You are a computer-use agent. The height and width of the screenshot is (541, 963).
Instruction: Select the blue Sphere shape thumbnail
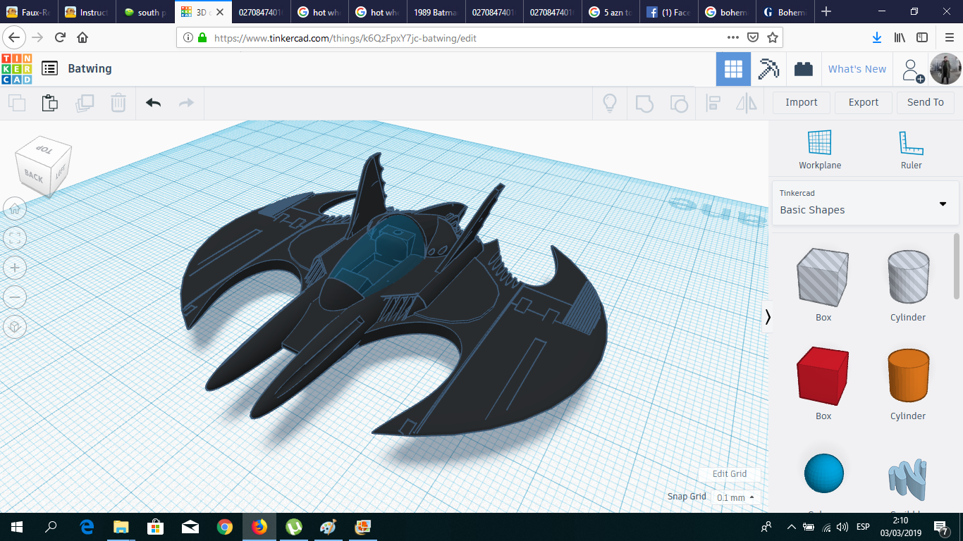coord(823,473)
